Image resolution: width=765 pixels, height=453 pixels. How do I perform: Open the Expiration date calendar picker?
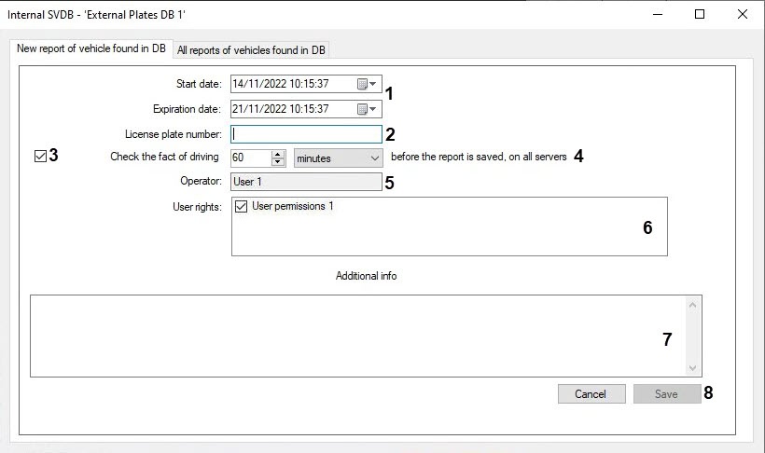(367, 109)
